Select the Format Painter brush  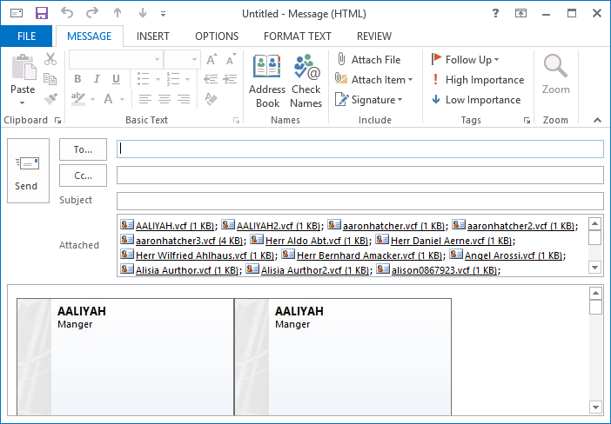50,99
